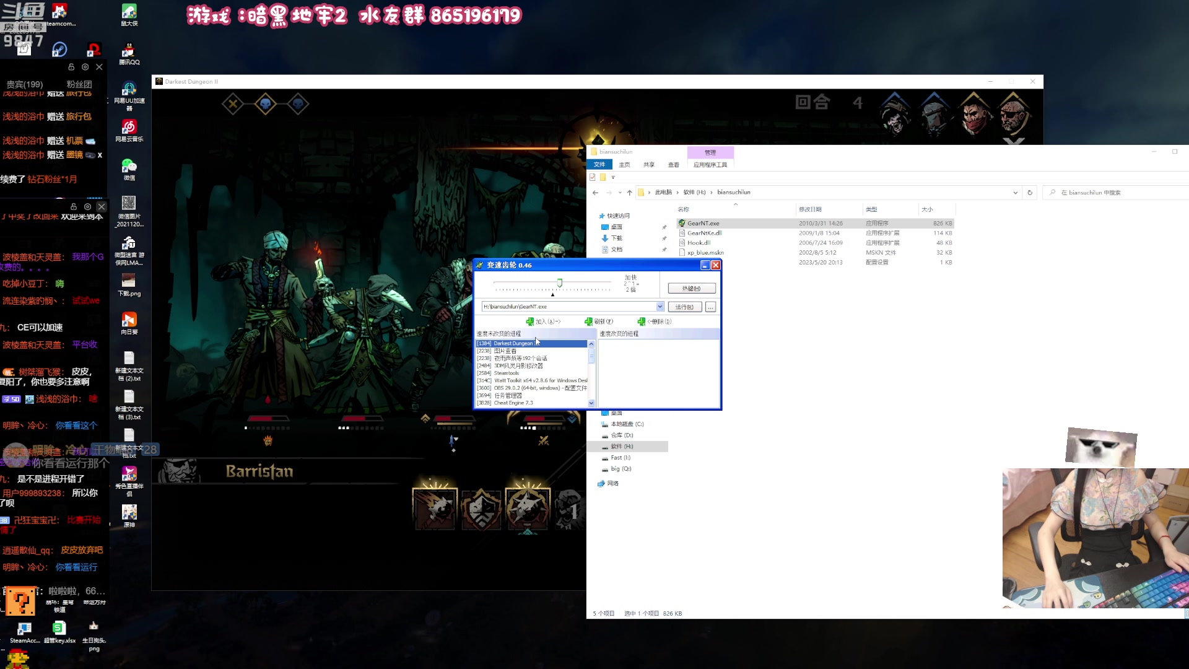Open the 文件 menu in Explorer
Image resolution: width=1189 pixels, height=669 pixels.
[x=599, y=165]
